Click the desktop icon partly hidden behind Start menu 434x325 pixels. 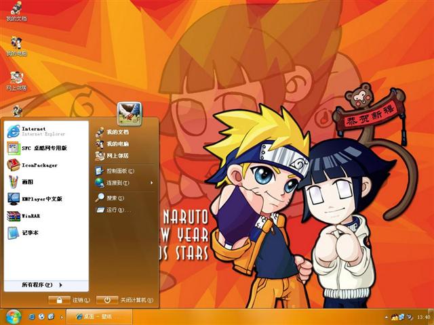pyautogui.click(x=17, y=111)
